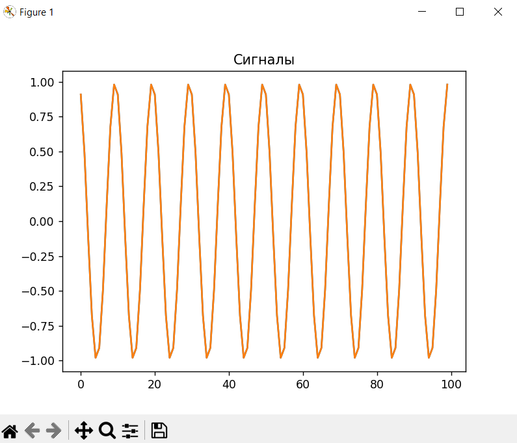Save the figure with floppy disk icon
This screenshot has height=443, width=517.
(159, 430)
